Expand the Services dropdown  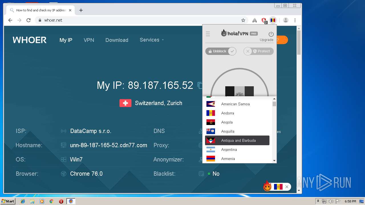point(152,40)
